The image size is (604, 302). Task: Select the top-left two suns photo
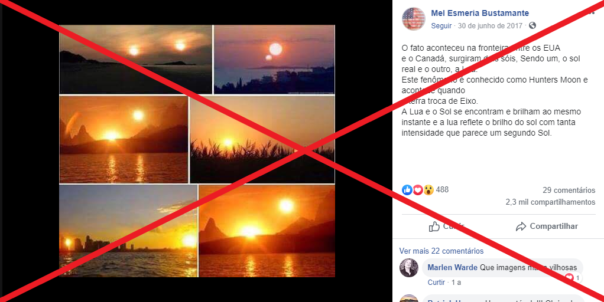(x=135, y=60)
